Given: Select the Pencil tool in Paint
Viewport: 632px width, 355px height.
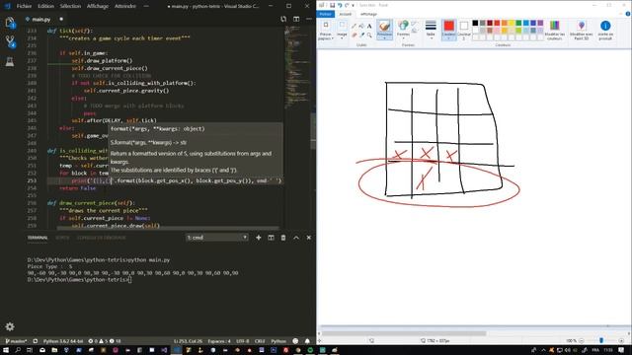Looking at the screenshot, I should 354,27.
